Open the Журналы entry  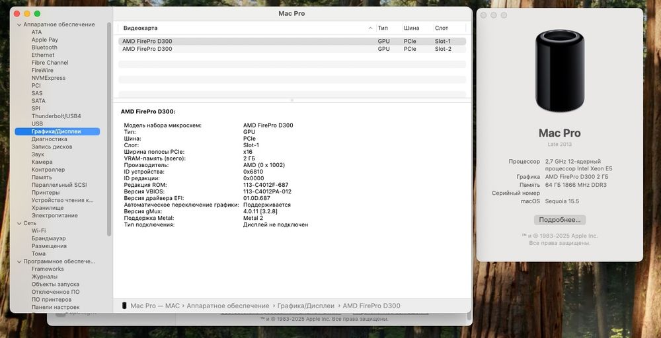(44, 277)
